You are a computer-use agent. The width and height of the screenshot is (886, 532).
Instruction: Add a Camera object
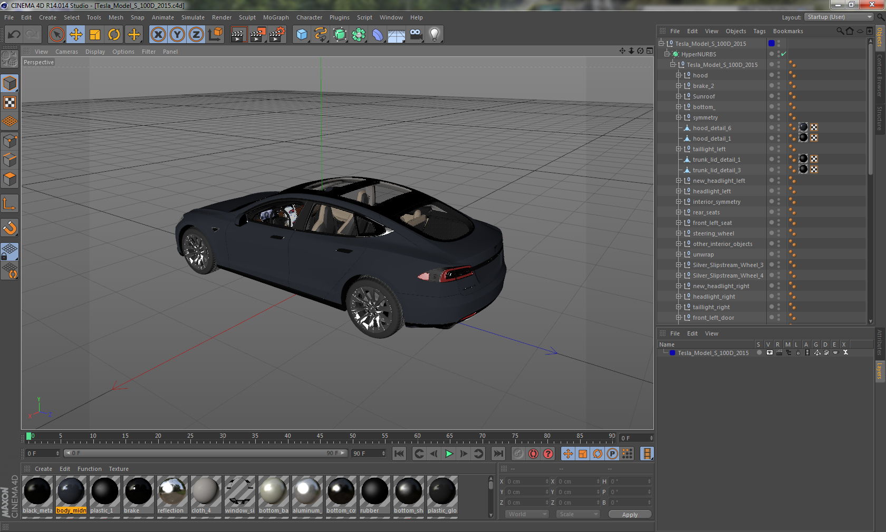pyautogui.click(x=416, y=35)
